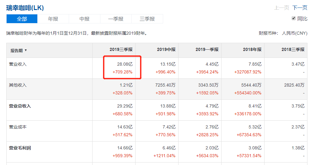Click the 14.66亿 gross profit value
Image resolution: width=315 pixels, height=165 pixels.
(x=125, y=148)
